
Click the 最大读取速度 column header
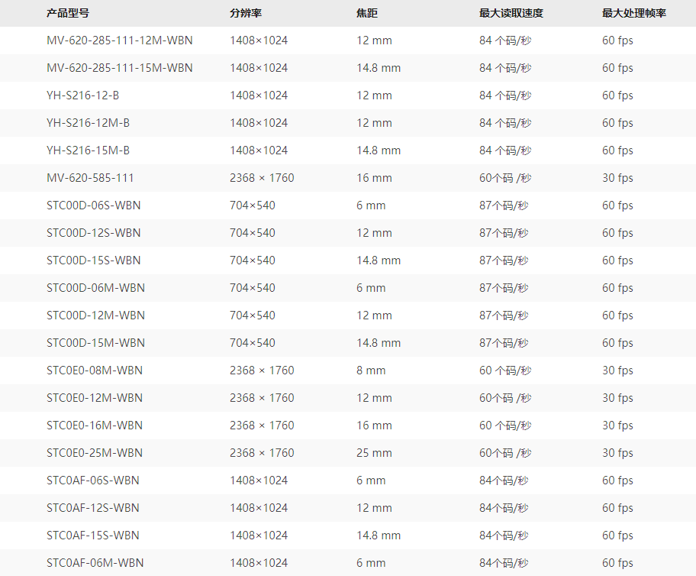pyautogui.click(x=511, y=14)
